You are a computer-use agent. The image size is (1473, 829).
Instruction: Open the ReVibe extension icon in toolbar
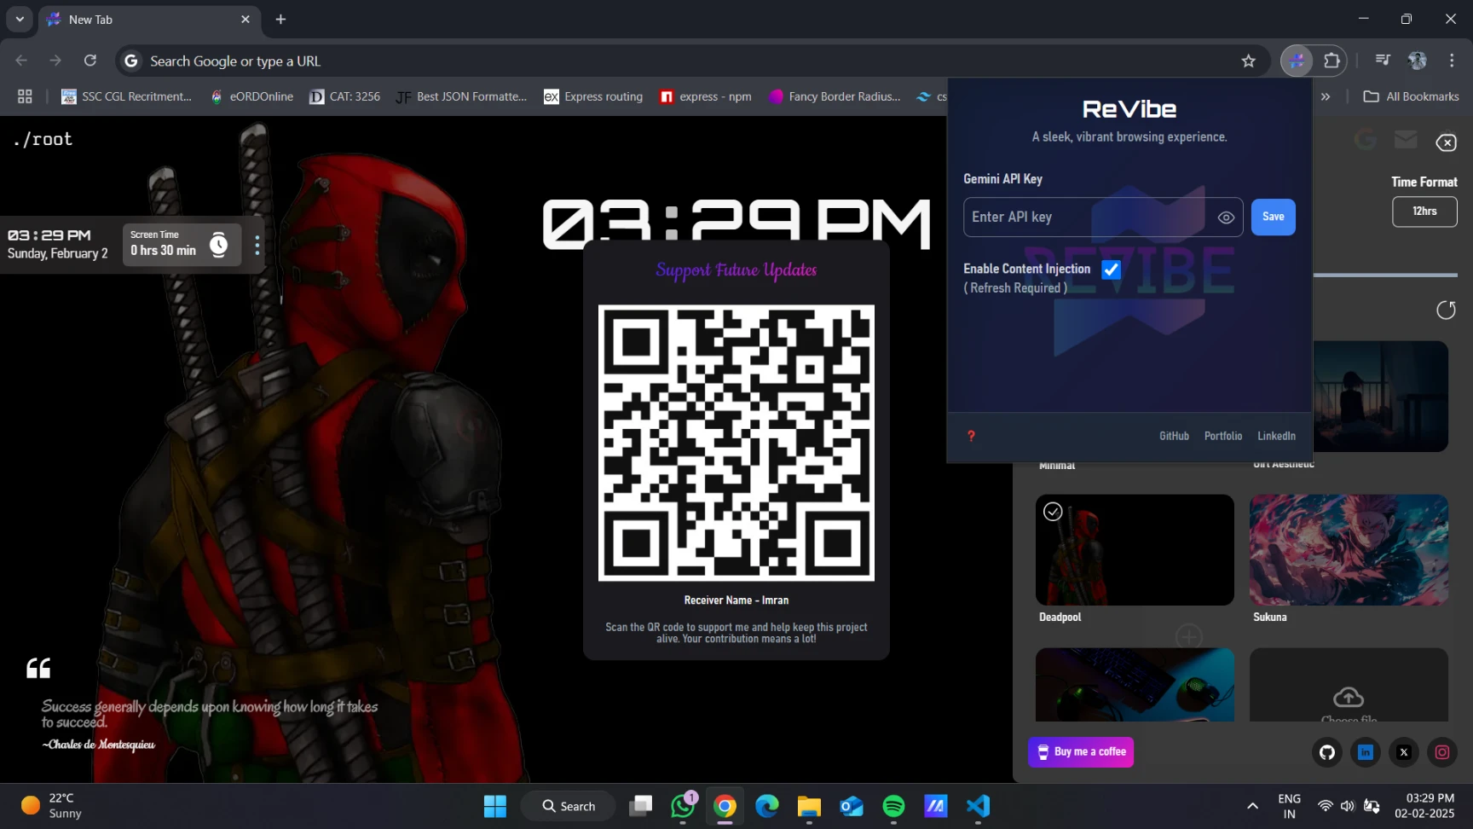point(1297,61)
